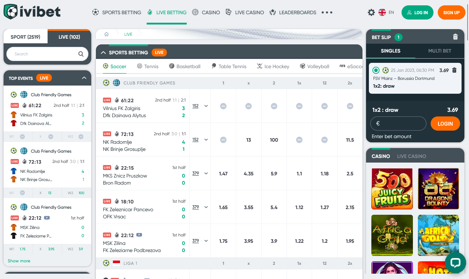Click blue jersey icon for NK Radomlje

click(x=14, y=171)
